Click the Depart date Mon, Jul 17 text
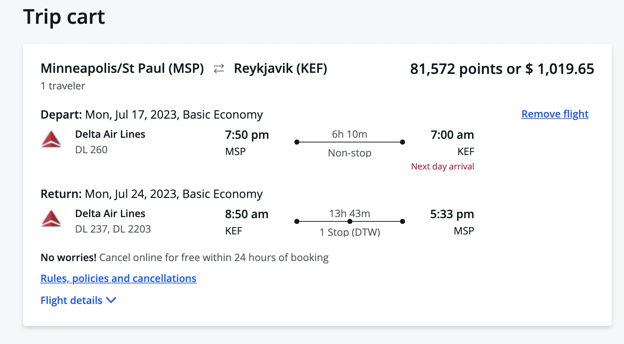The width and height of the screenshot is (624, 344). tap(151, 114)
